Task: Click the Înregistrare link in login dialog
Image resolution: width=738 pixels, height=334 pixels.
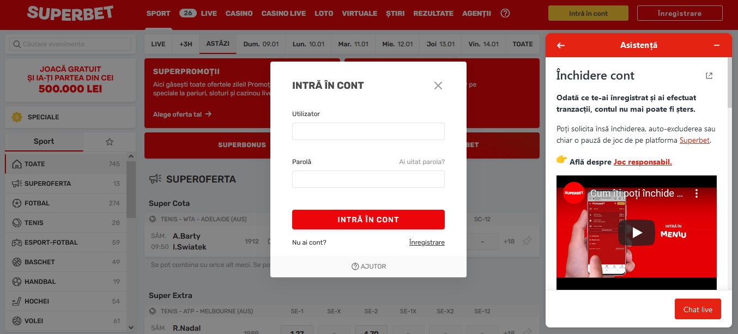Action: [427, 242]
